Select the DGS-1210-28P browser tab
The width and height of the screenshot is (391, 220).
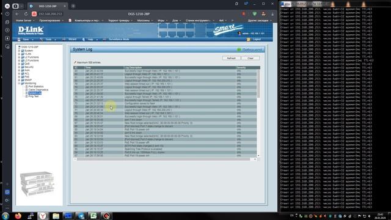(48, 6)
